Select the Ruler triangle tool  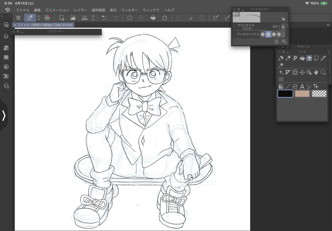[x=288, y=72]
